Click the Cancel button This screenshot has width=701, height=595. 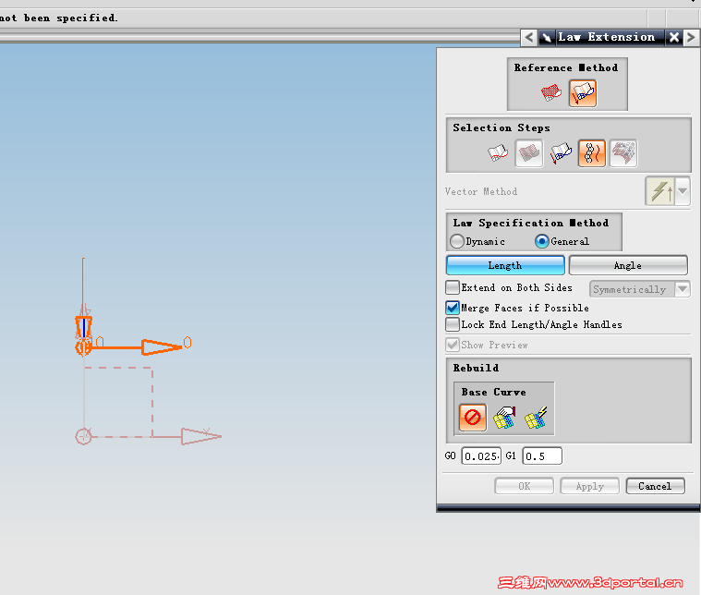tap(656, 486)
